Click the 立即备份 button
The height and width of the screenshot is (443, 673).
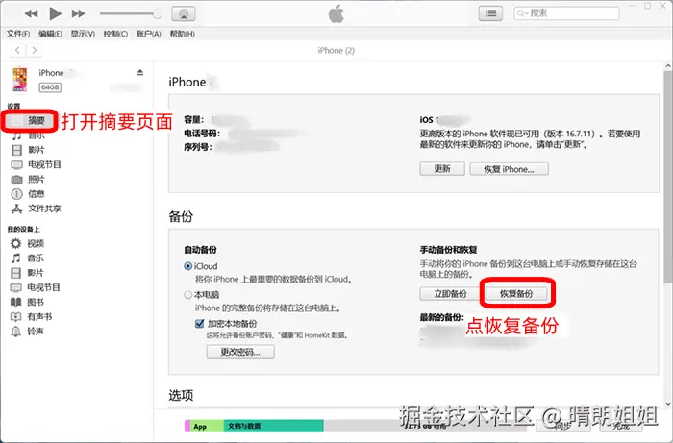click(x=450, y=294)
